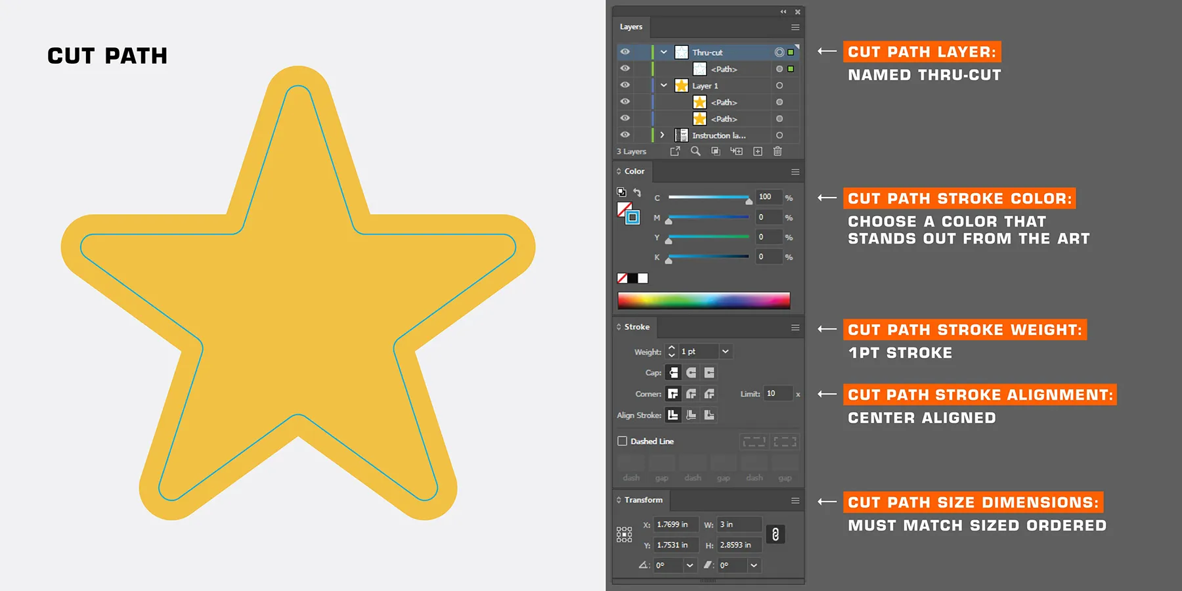Viewport: 1182px width, 591px height.
Task: Pick a color from the spectrum bar
Action: click(703, 301)
